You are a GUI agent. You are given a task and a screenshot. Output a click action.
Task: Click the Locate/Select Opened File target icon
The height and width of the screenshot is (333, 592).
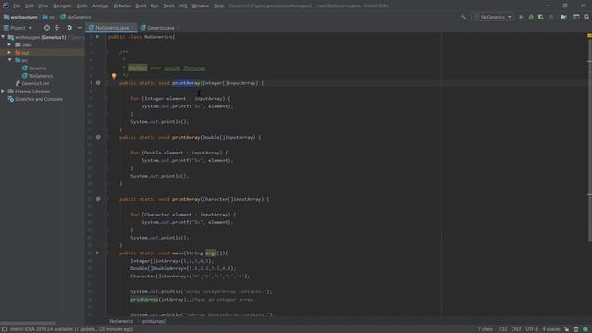pos(47,28)
